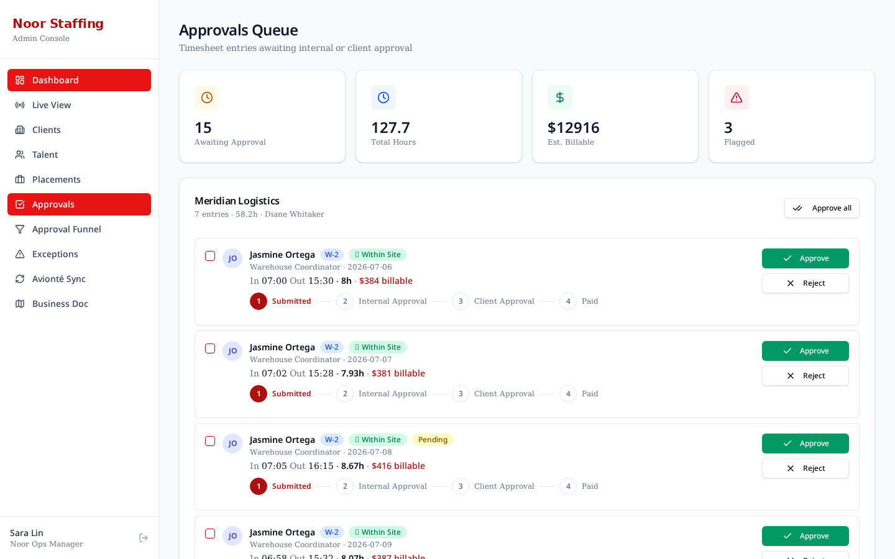This screenshot has height=559, width=895.
Task: Click the '$12916' billable value
Action: coord(574,128)
